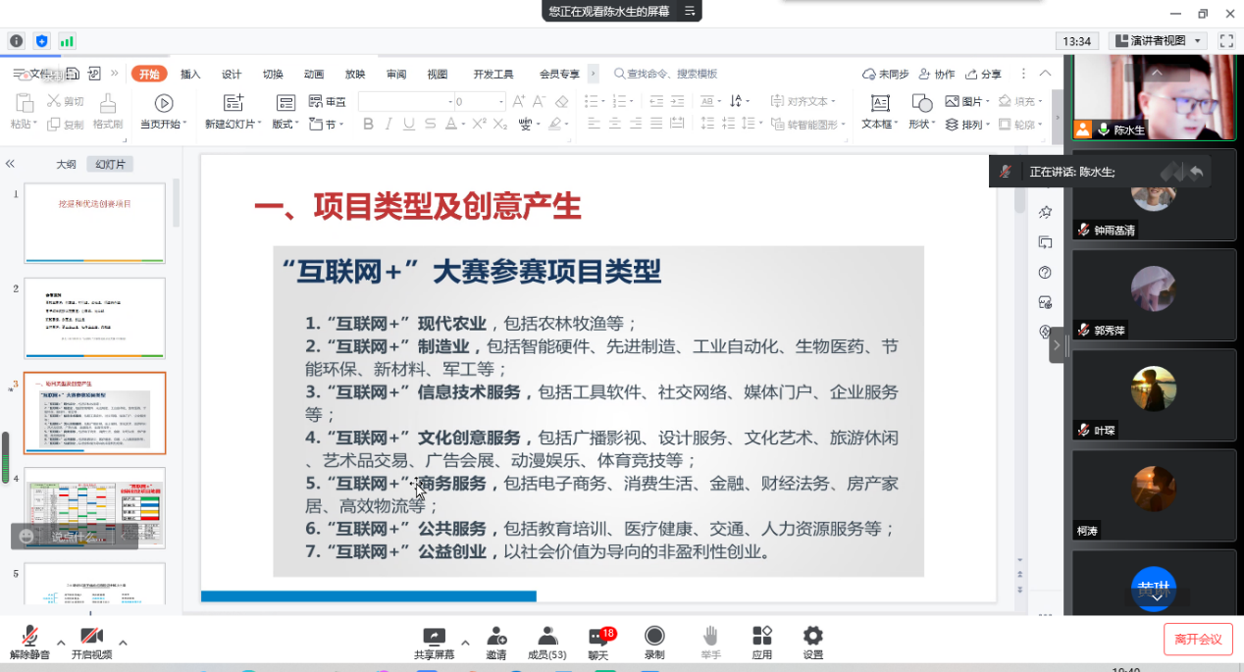Screen dimensions: 1244x672
Task: Select slide 4 thumbnail in panel
Action: pos(94,507)
